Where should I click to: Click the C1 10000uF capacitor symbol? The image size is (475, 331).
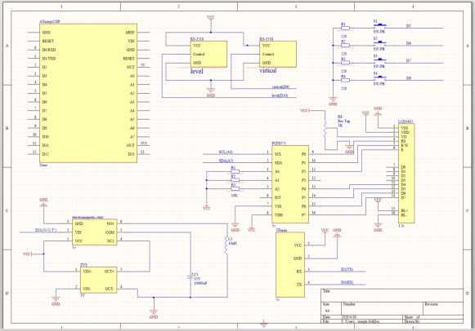[190, 278]
